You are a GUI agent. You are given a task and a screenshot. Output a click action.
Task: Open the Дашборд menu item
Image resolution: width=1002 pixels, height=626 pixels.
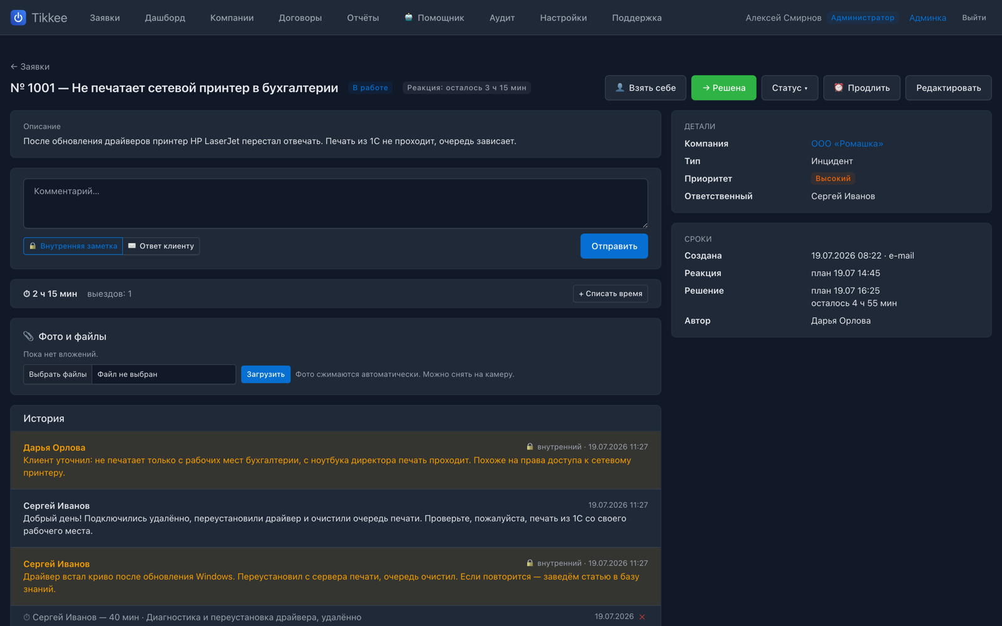coord(165,18)
